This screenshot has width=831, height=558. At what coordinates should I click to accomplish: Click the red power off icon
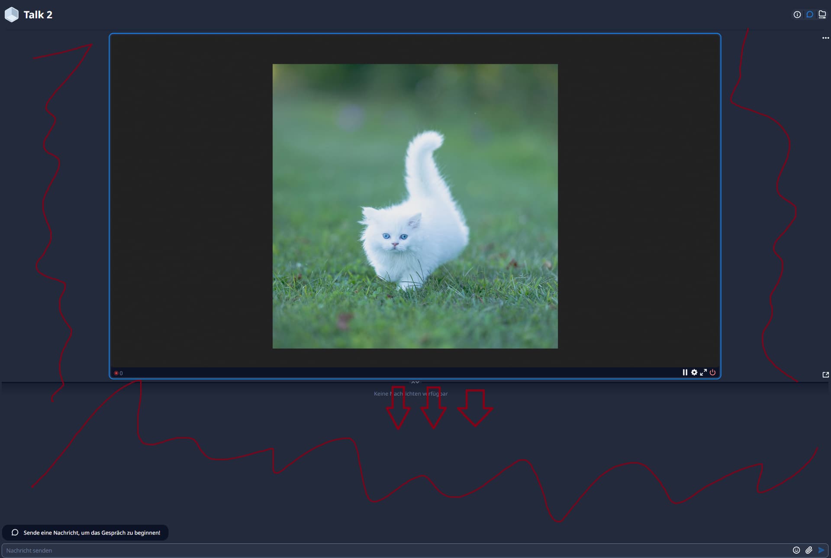(713, 373)
